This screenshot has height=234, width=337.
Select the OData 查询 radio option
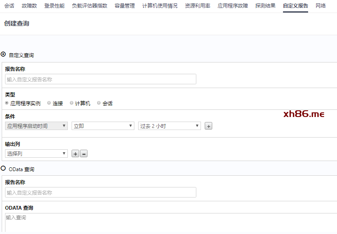pos(4,169)
